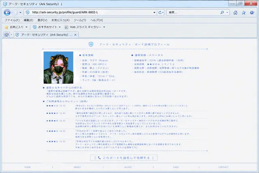Open the ABOUT footer link
The width and height of the screenshot is (259, 173).
[77, 167]
